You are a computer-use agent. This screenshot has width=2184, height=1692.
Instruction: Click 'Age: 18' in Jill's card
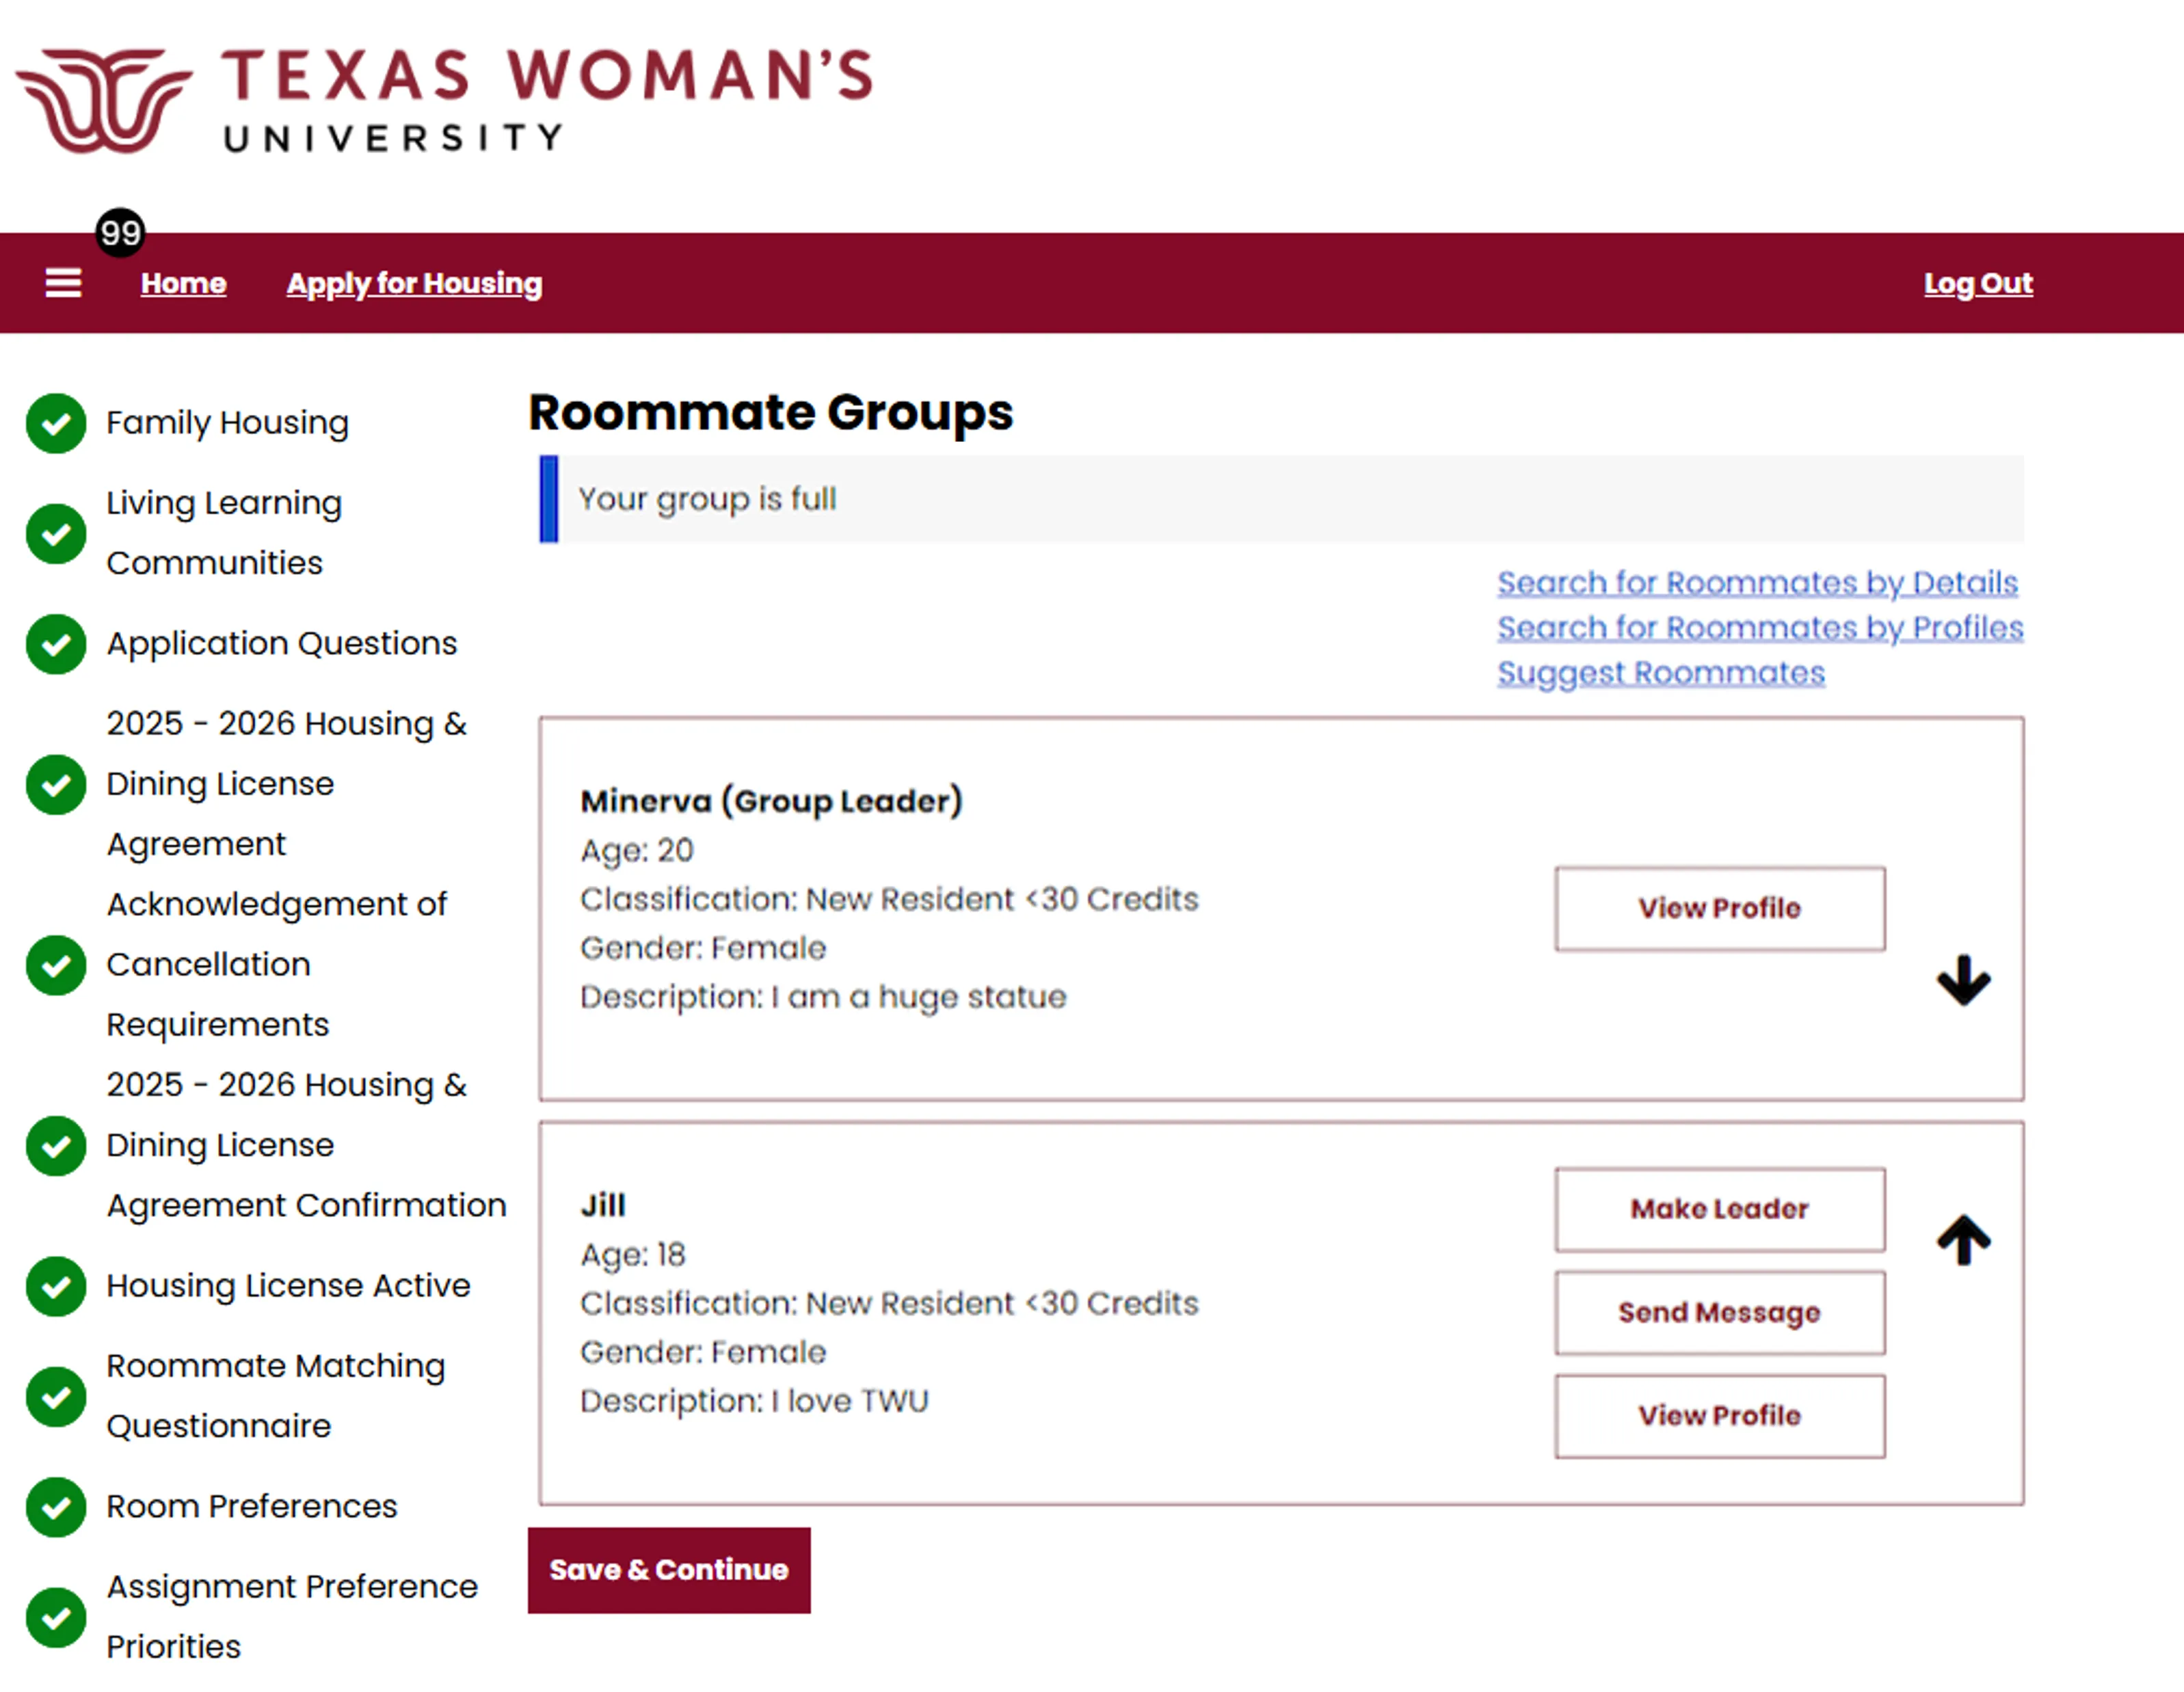pyautogui.click(x=633, y=1255)
